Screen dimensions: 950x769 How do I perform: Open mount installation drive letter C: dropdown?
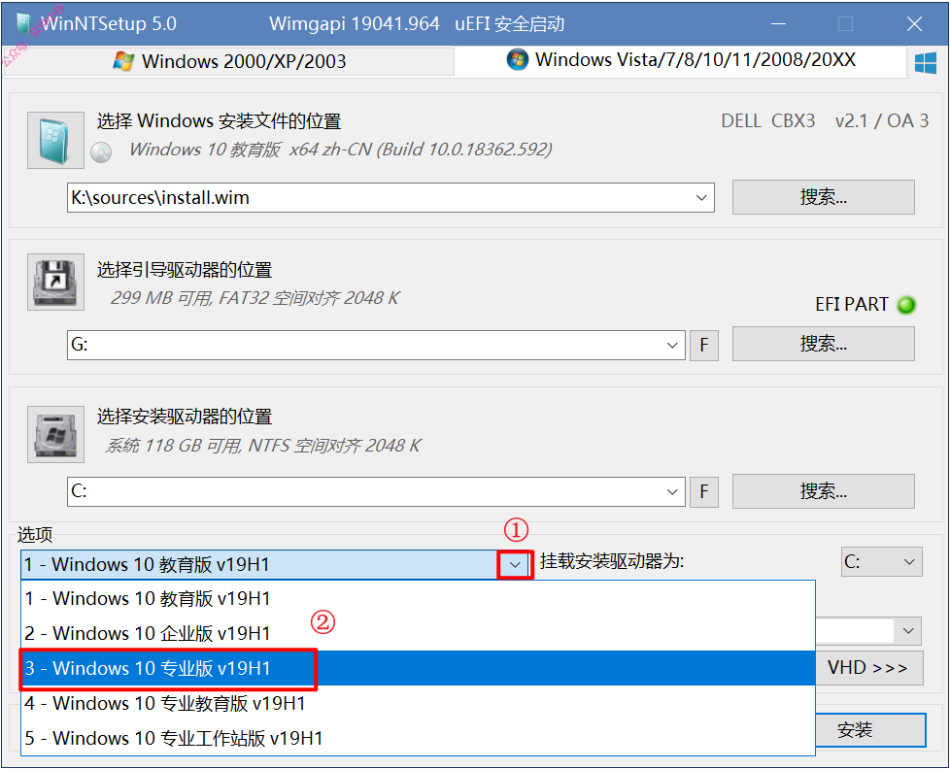(882, 562)
